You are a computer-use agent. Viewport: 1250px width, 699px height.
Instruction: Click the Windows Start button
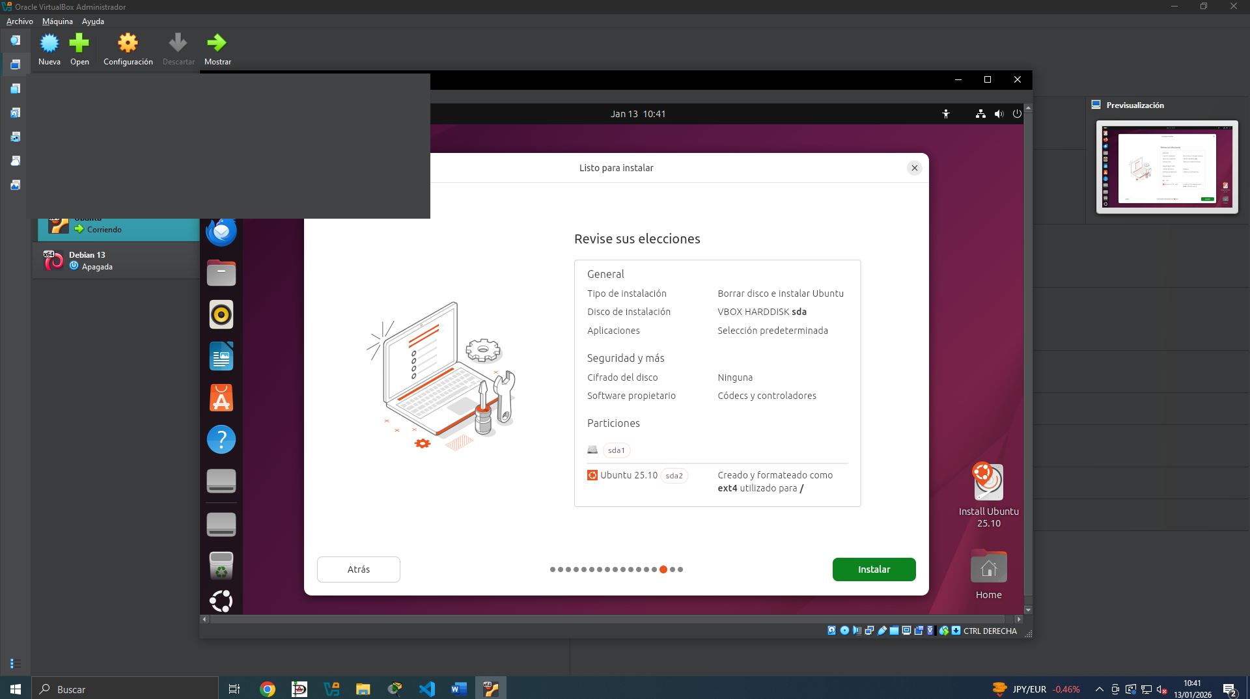click(x=16, y=689)
